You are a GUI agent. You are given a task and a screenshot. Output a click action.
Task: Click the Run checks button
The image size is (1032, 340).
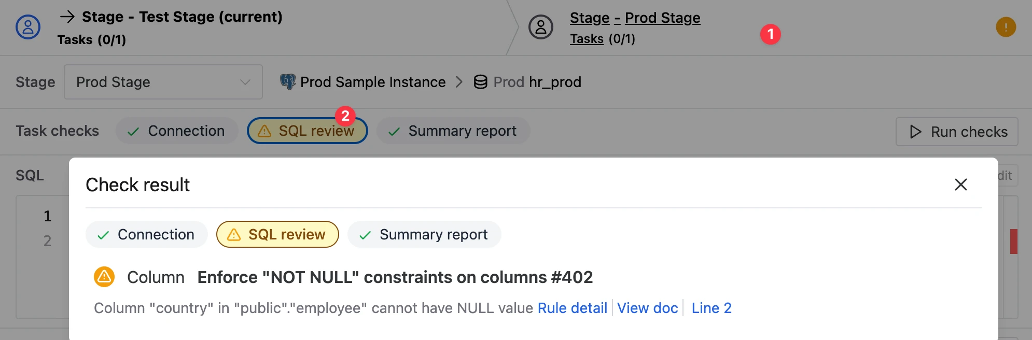[x=957, y=132]
